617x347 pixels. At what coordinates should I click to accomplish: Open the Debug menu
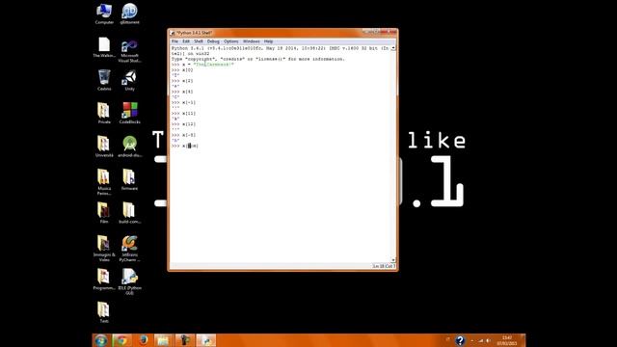213,41
